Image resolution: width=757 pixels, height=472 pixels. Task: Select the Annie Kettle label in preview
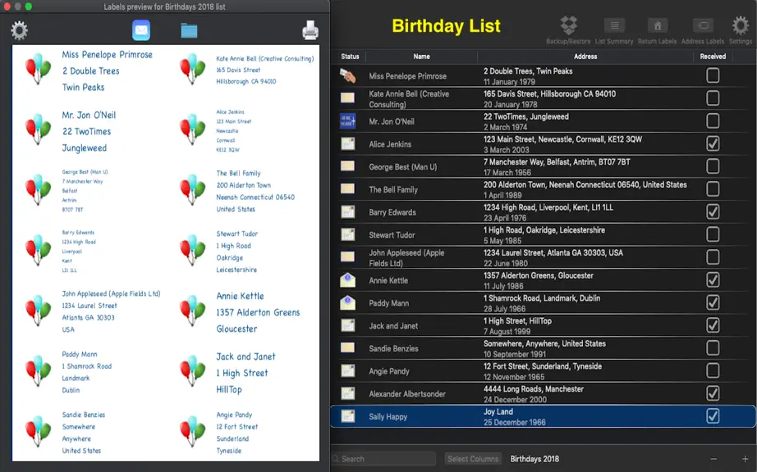pos(241,312)
